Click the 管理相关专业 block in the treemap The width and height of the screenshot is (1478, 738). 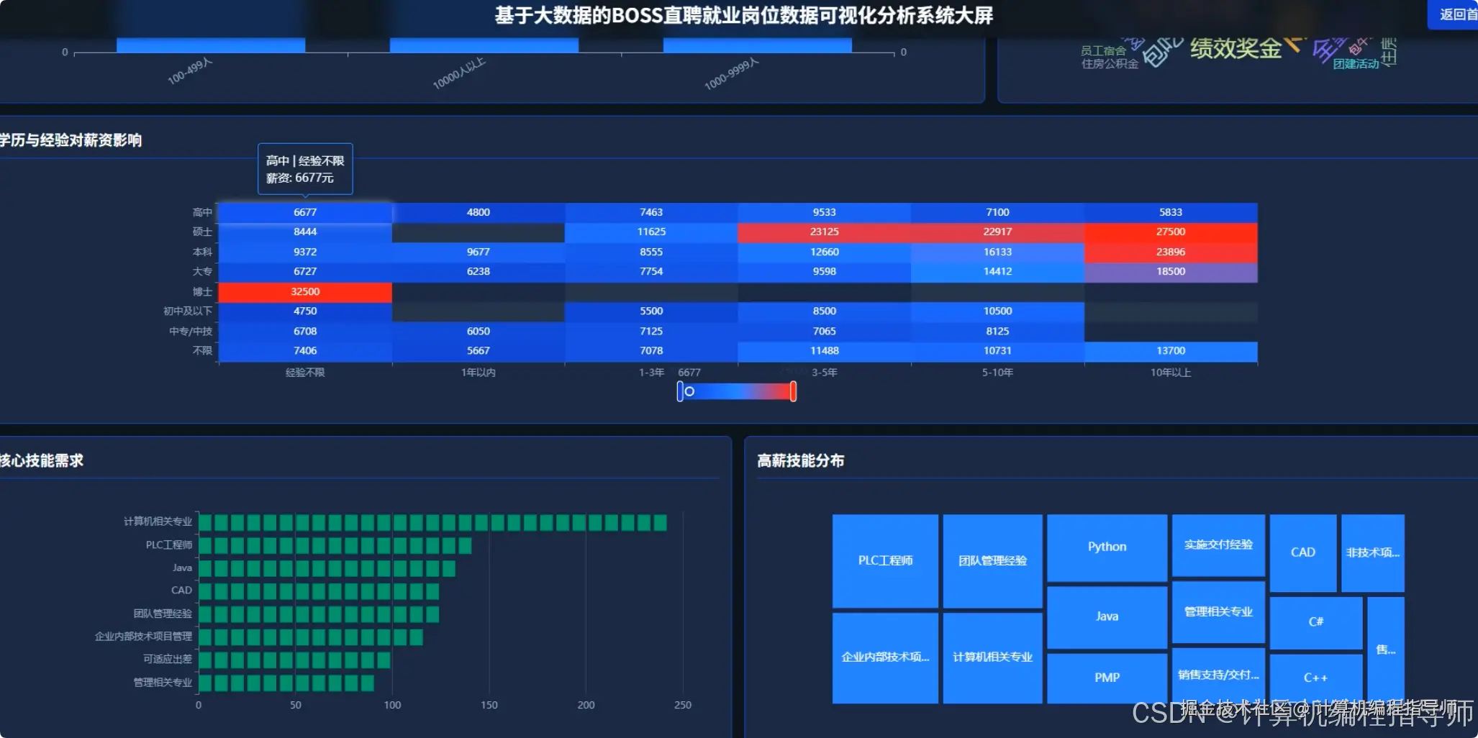pos(1218,612)
